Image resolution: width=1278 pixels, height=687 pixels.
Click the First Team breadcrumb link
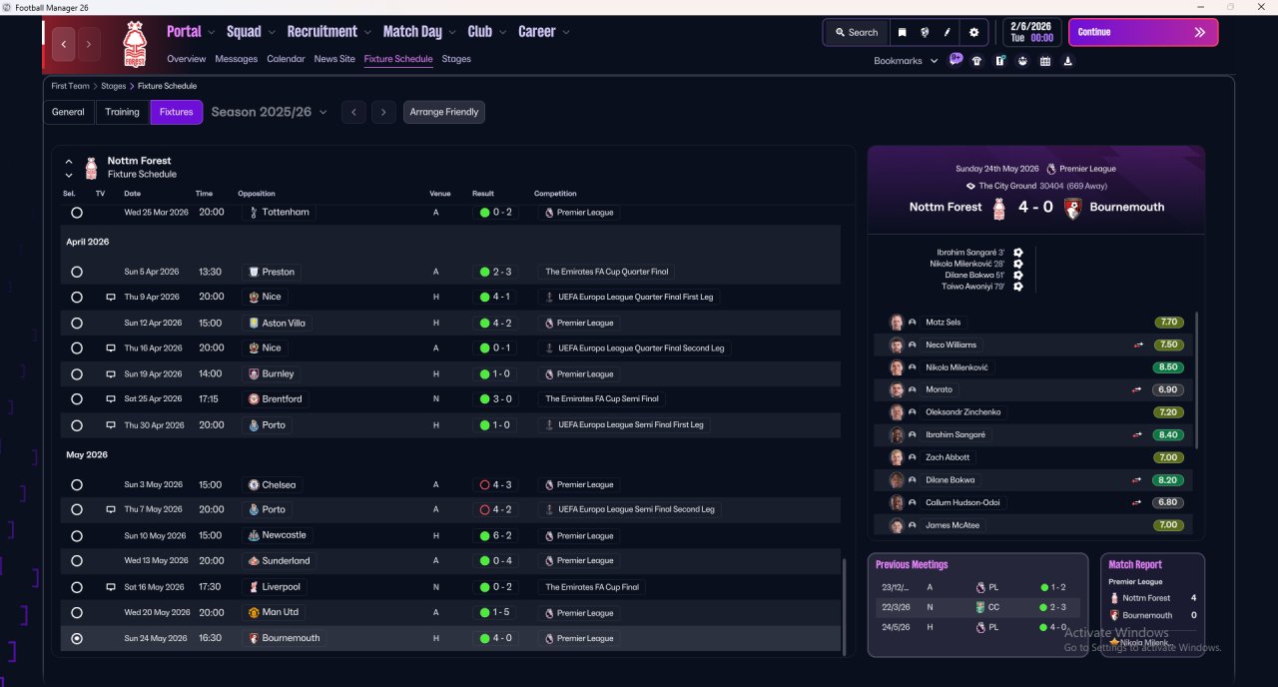(70, 86)
